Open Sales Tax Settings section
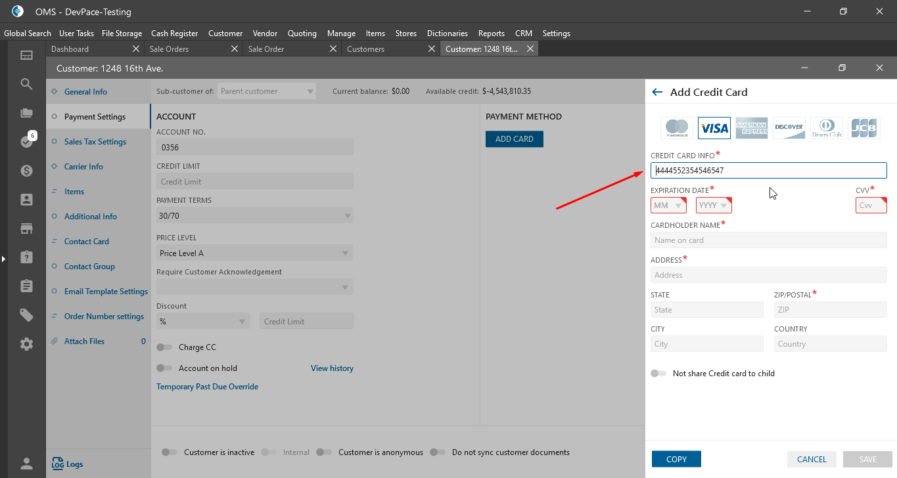Image resolution: width=897 pixels, height=478 pixels. (95, 142)
